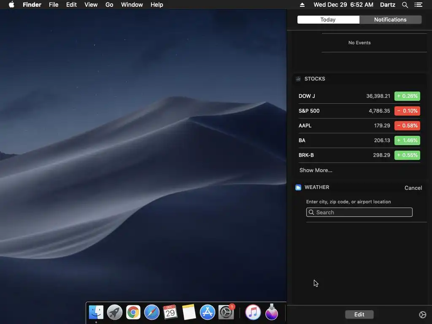Open Google Chrome from the Dock

(133, 313)
